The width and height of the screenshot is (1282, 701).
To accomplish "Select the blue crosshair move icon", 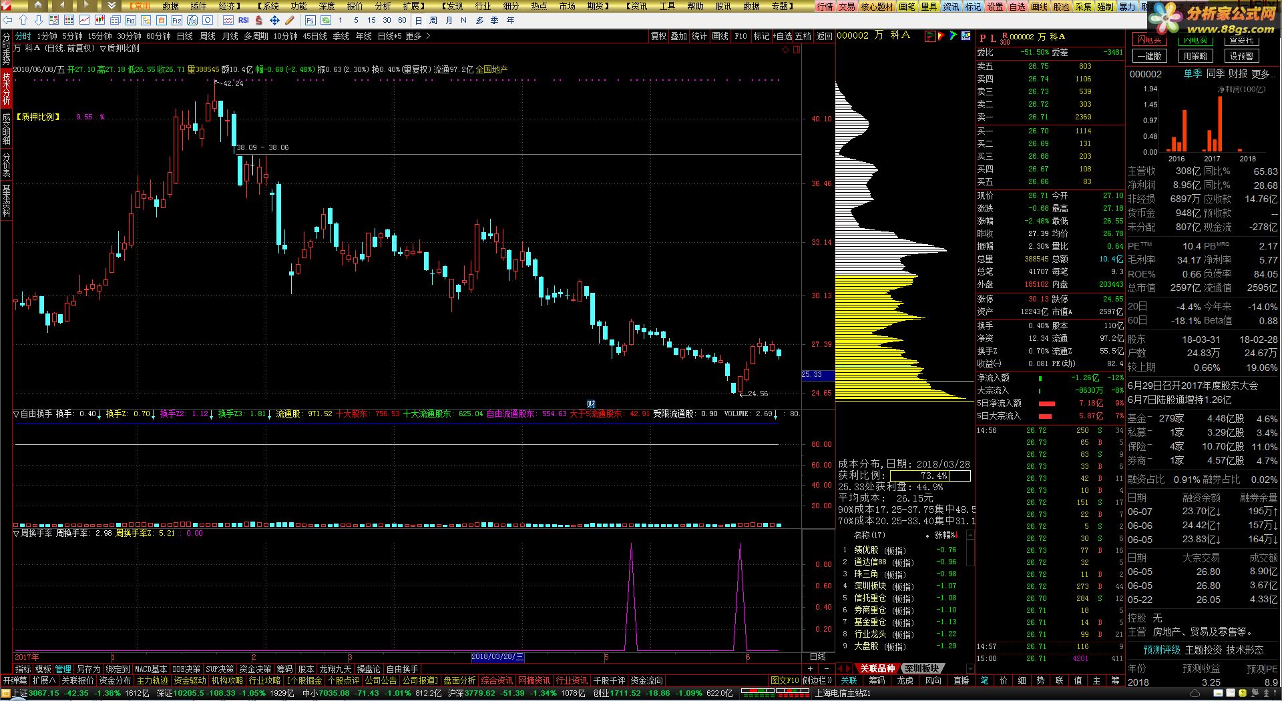I will tap(274, 20).
